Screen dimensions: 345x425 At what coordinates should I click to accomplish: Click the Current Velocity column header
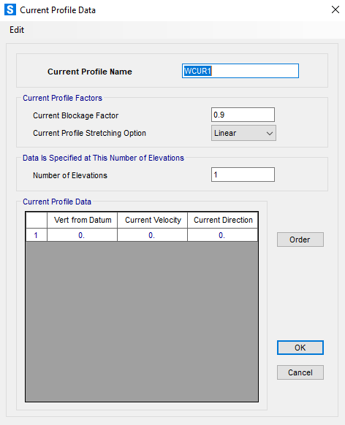pyautogui.click(x=152, y=220)
